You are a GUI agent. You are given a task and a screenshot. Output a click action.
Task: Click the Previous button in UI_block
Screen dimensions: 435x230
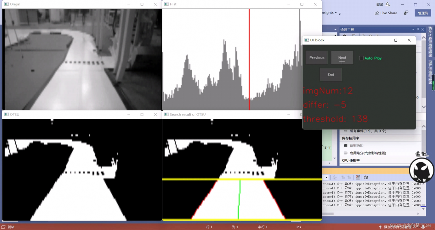tap(317, 58)
